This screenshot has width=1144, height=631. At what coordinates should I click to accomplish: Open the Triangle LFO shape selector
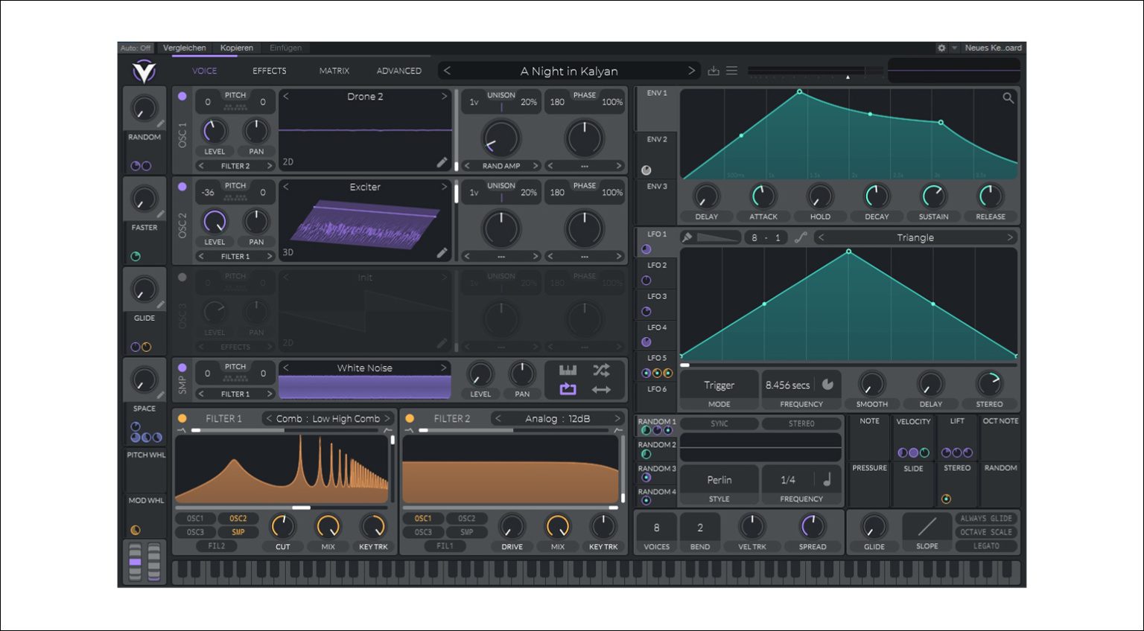[x=916, y=237]
